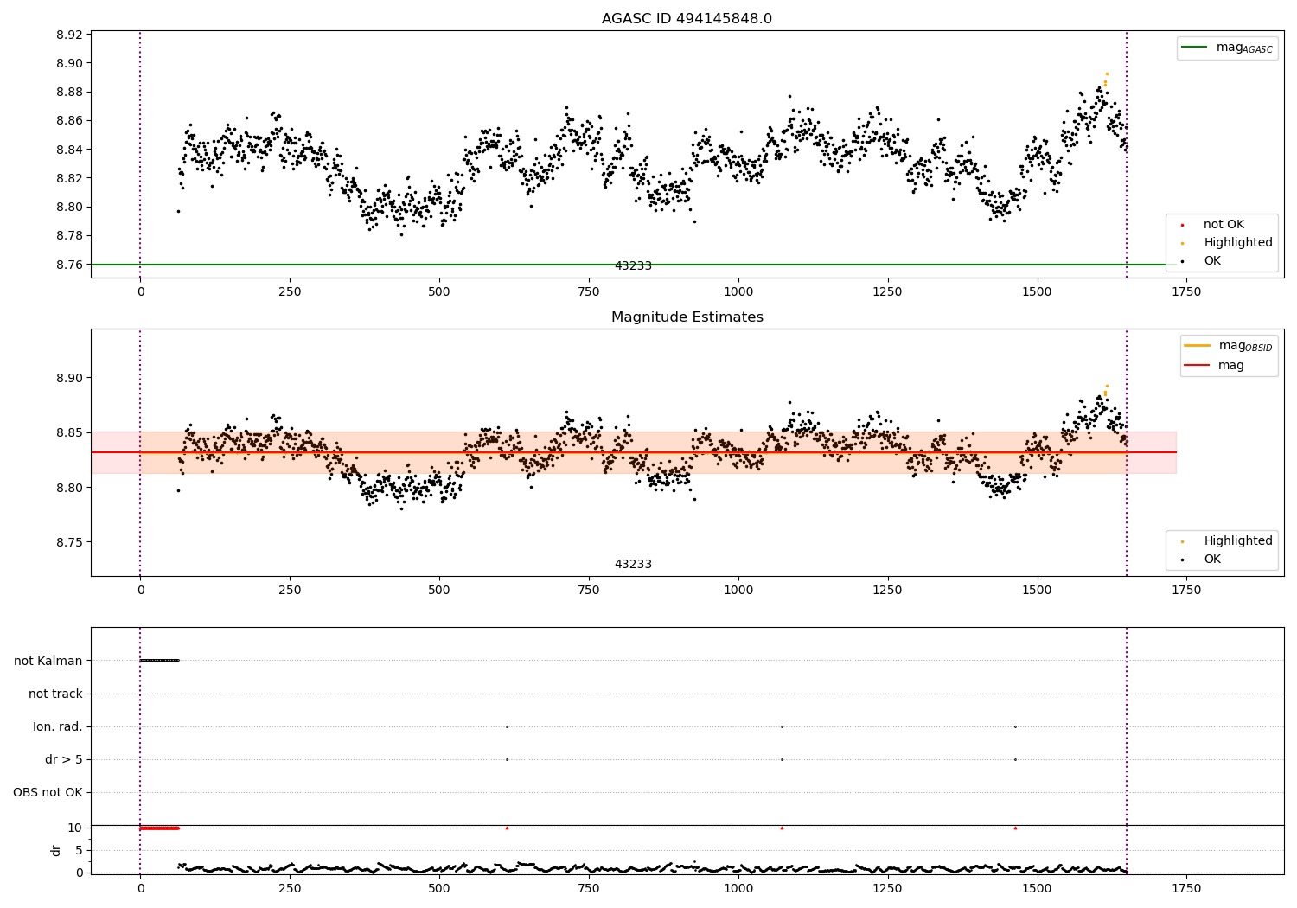Click y-axis tick '8.88' in top plot
Screen dimensions: 1297x908
(69, 93)
